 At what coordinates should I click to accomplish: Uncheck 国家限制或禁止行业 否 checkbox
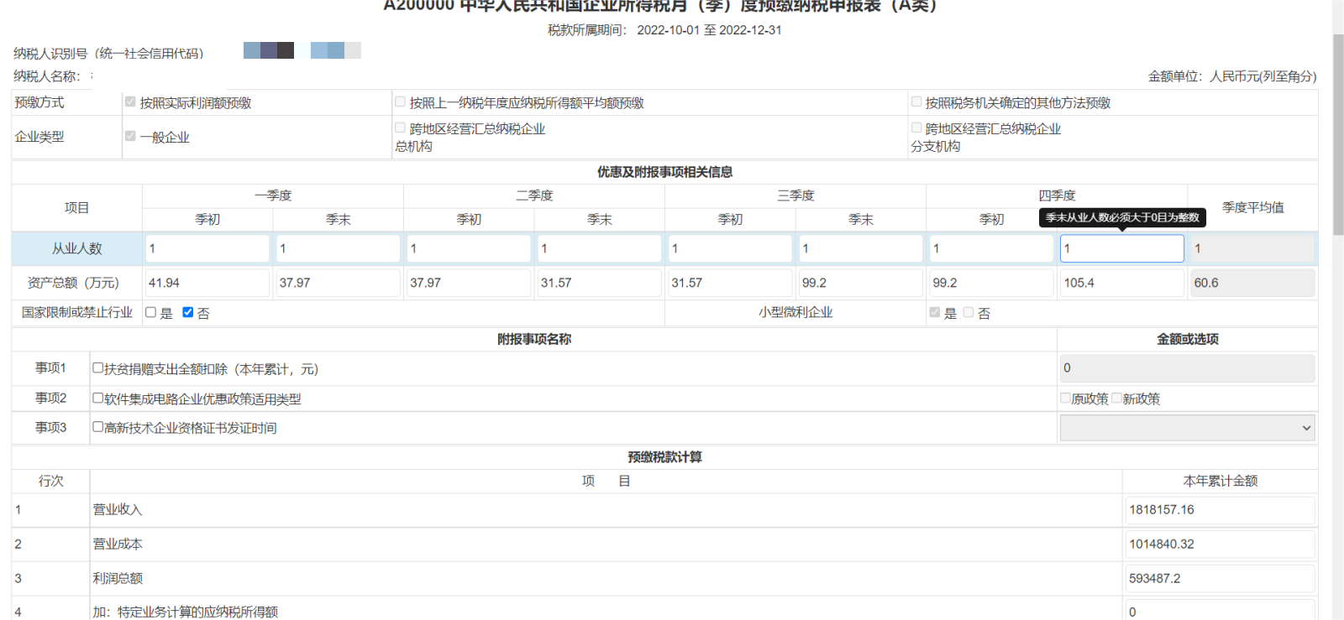(187, 312)
